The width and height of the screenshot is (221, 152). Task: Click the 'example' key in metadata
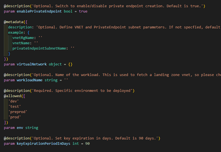click(17, 33)
